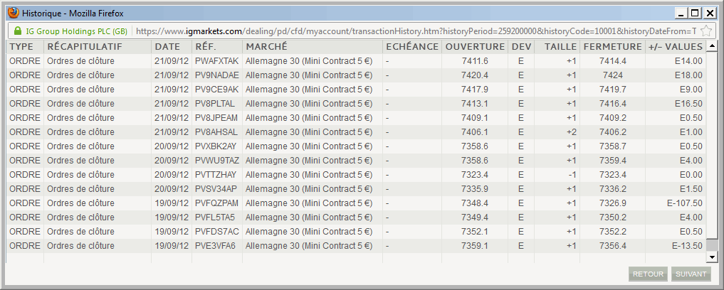Select reference PV8PLTAL
Viewport: 724px width, 290px height.
pos(215,104)
